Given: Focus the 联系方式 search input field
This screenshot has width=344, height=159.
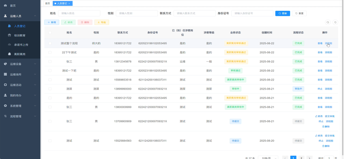Looking at the screenshot, I should [195, 13].
